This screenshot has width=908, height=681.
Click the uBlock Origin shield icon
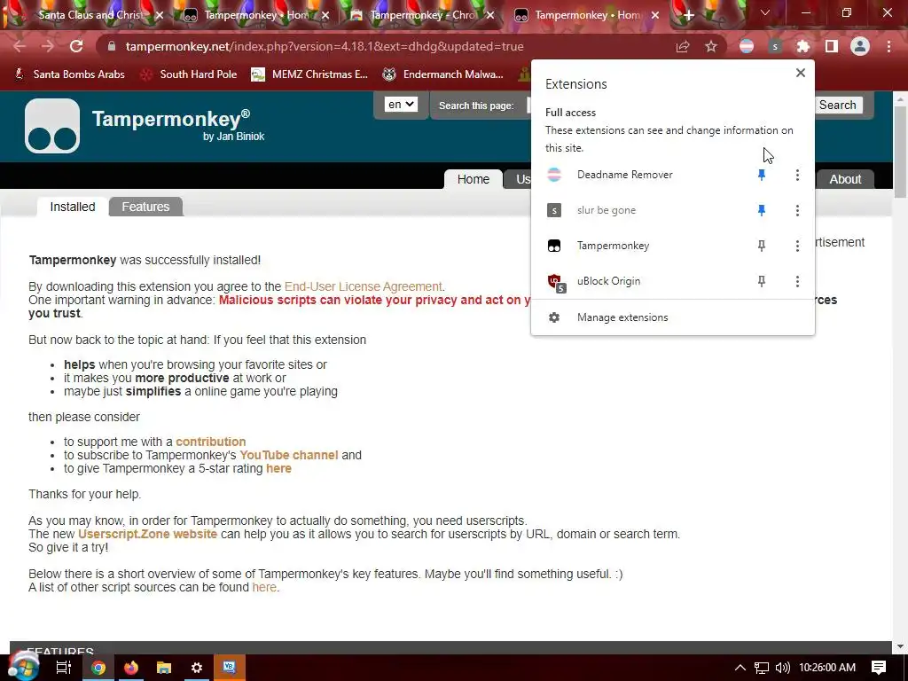tap(555, 282)
